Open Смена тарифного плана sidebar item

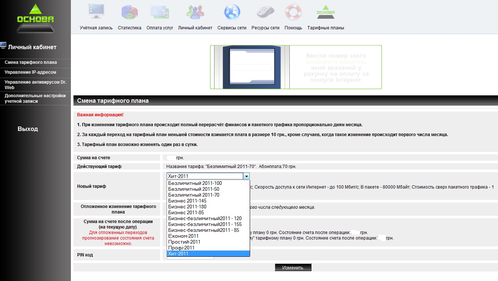pos(31,63)
